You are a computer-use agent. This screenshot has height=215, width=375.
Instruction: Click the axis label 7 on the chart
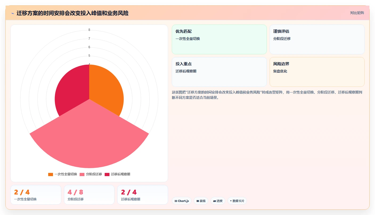pos(89,39)
